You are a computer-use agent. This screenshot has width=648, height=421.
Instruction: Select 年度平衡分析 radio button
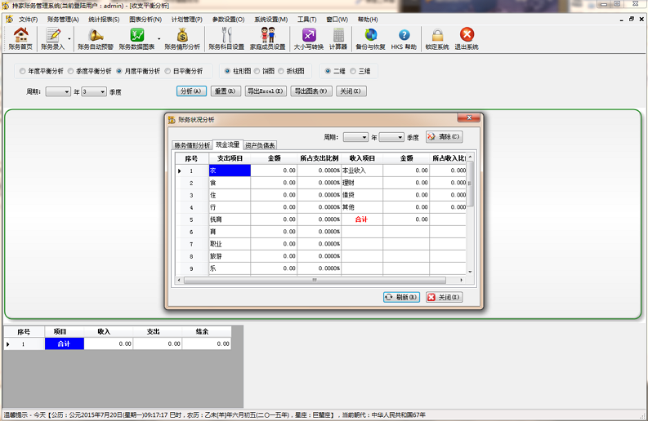22,71
